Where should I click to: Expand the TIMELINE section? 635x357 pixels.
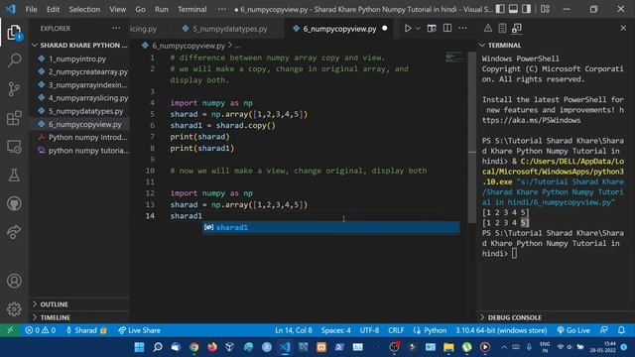pos(80,317)
